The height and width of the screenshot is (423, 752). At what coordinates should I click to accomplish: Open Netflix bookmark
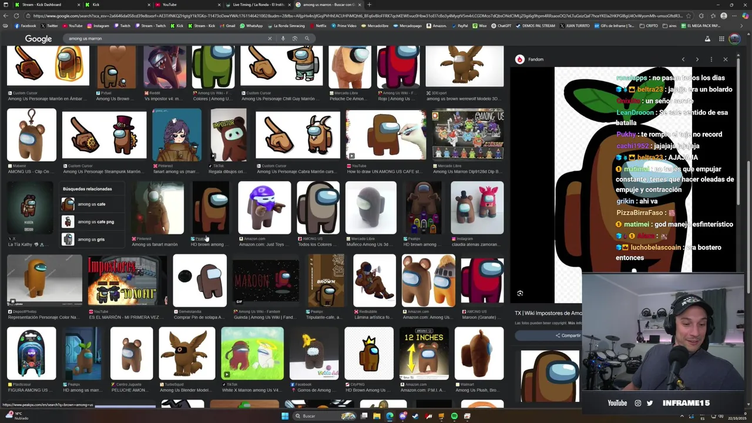(x=318, y=26)
